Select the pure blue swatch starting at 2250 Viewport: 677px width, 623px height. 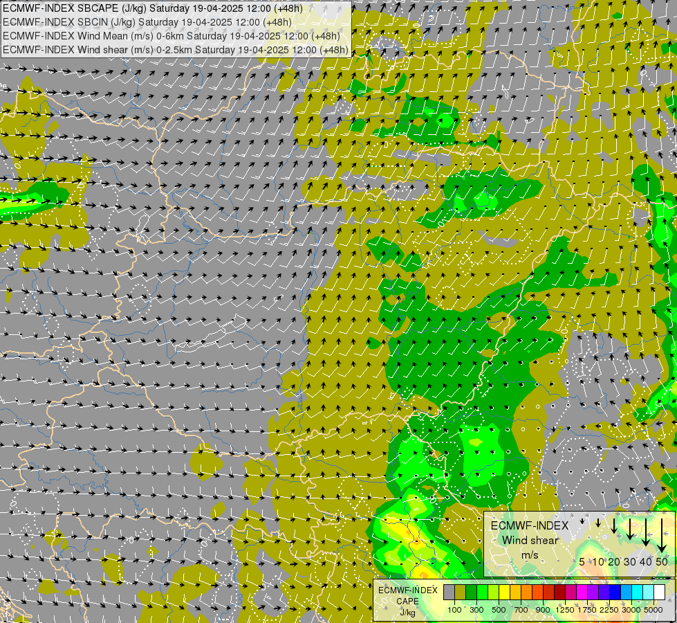point(615,592)
